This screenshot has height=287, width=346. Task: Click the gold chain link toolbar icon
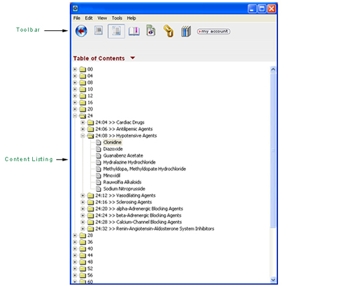coord(169,31)
